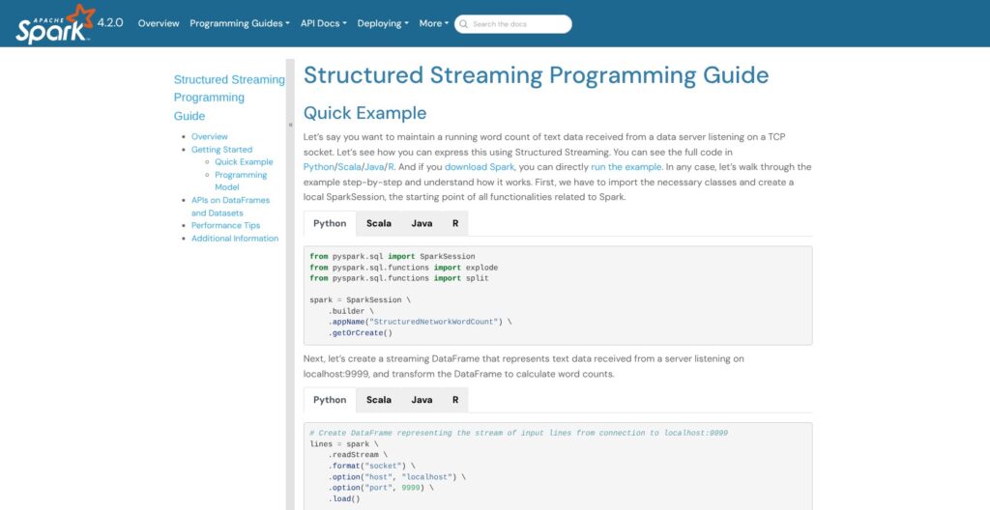Open APIs on DataFrames and Datasets
The image size is (990, 510).
pyautogui.click(x=230, y=207)
